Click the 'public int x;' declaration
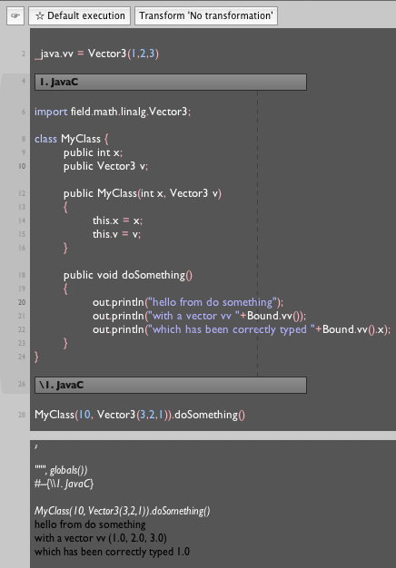Screen dimensions: 396x568 pos(94,152)
